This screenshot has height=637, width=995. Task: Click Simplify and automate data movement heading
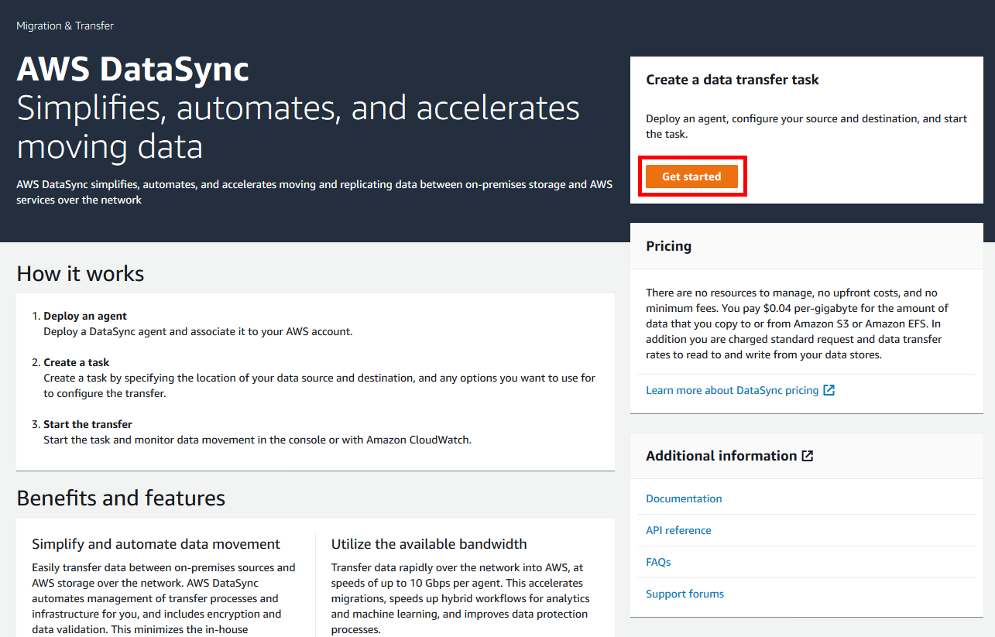pyautogui.click(x=156, y=544)
